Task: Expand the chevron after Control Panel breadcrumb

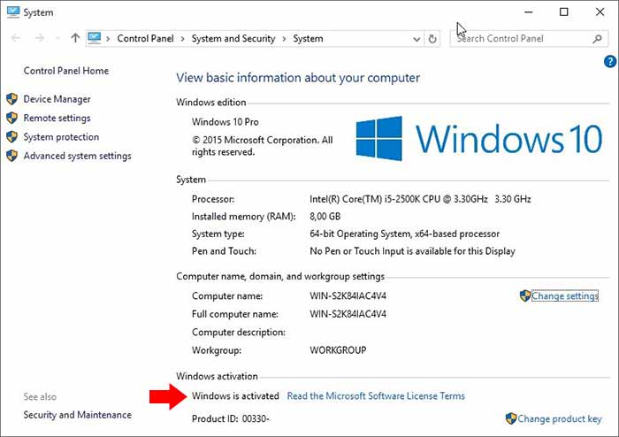Action: (182, 39)
